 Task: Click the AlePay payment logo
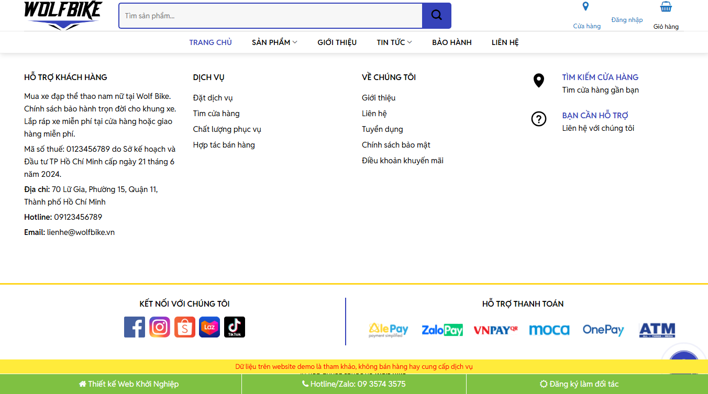tap(389, 330)
